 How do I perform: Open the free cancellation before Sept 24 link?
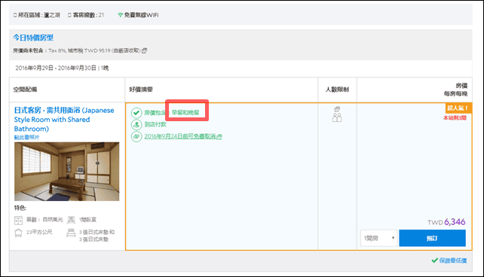[182, 136]
